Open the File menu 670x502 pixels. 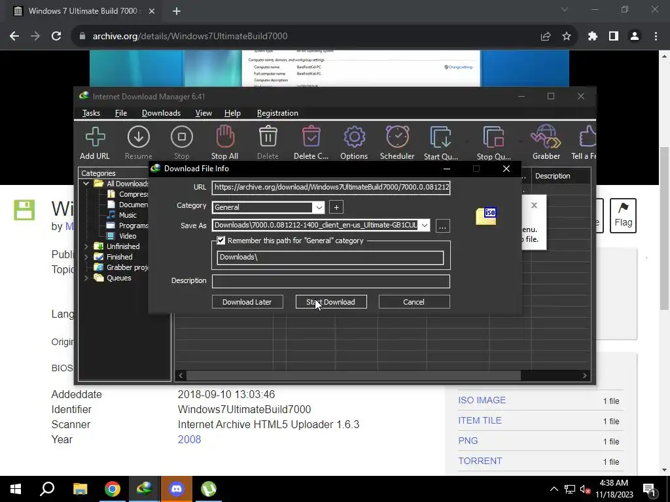click(x=121, y=113)
